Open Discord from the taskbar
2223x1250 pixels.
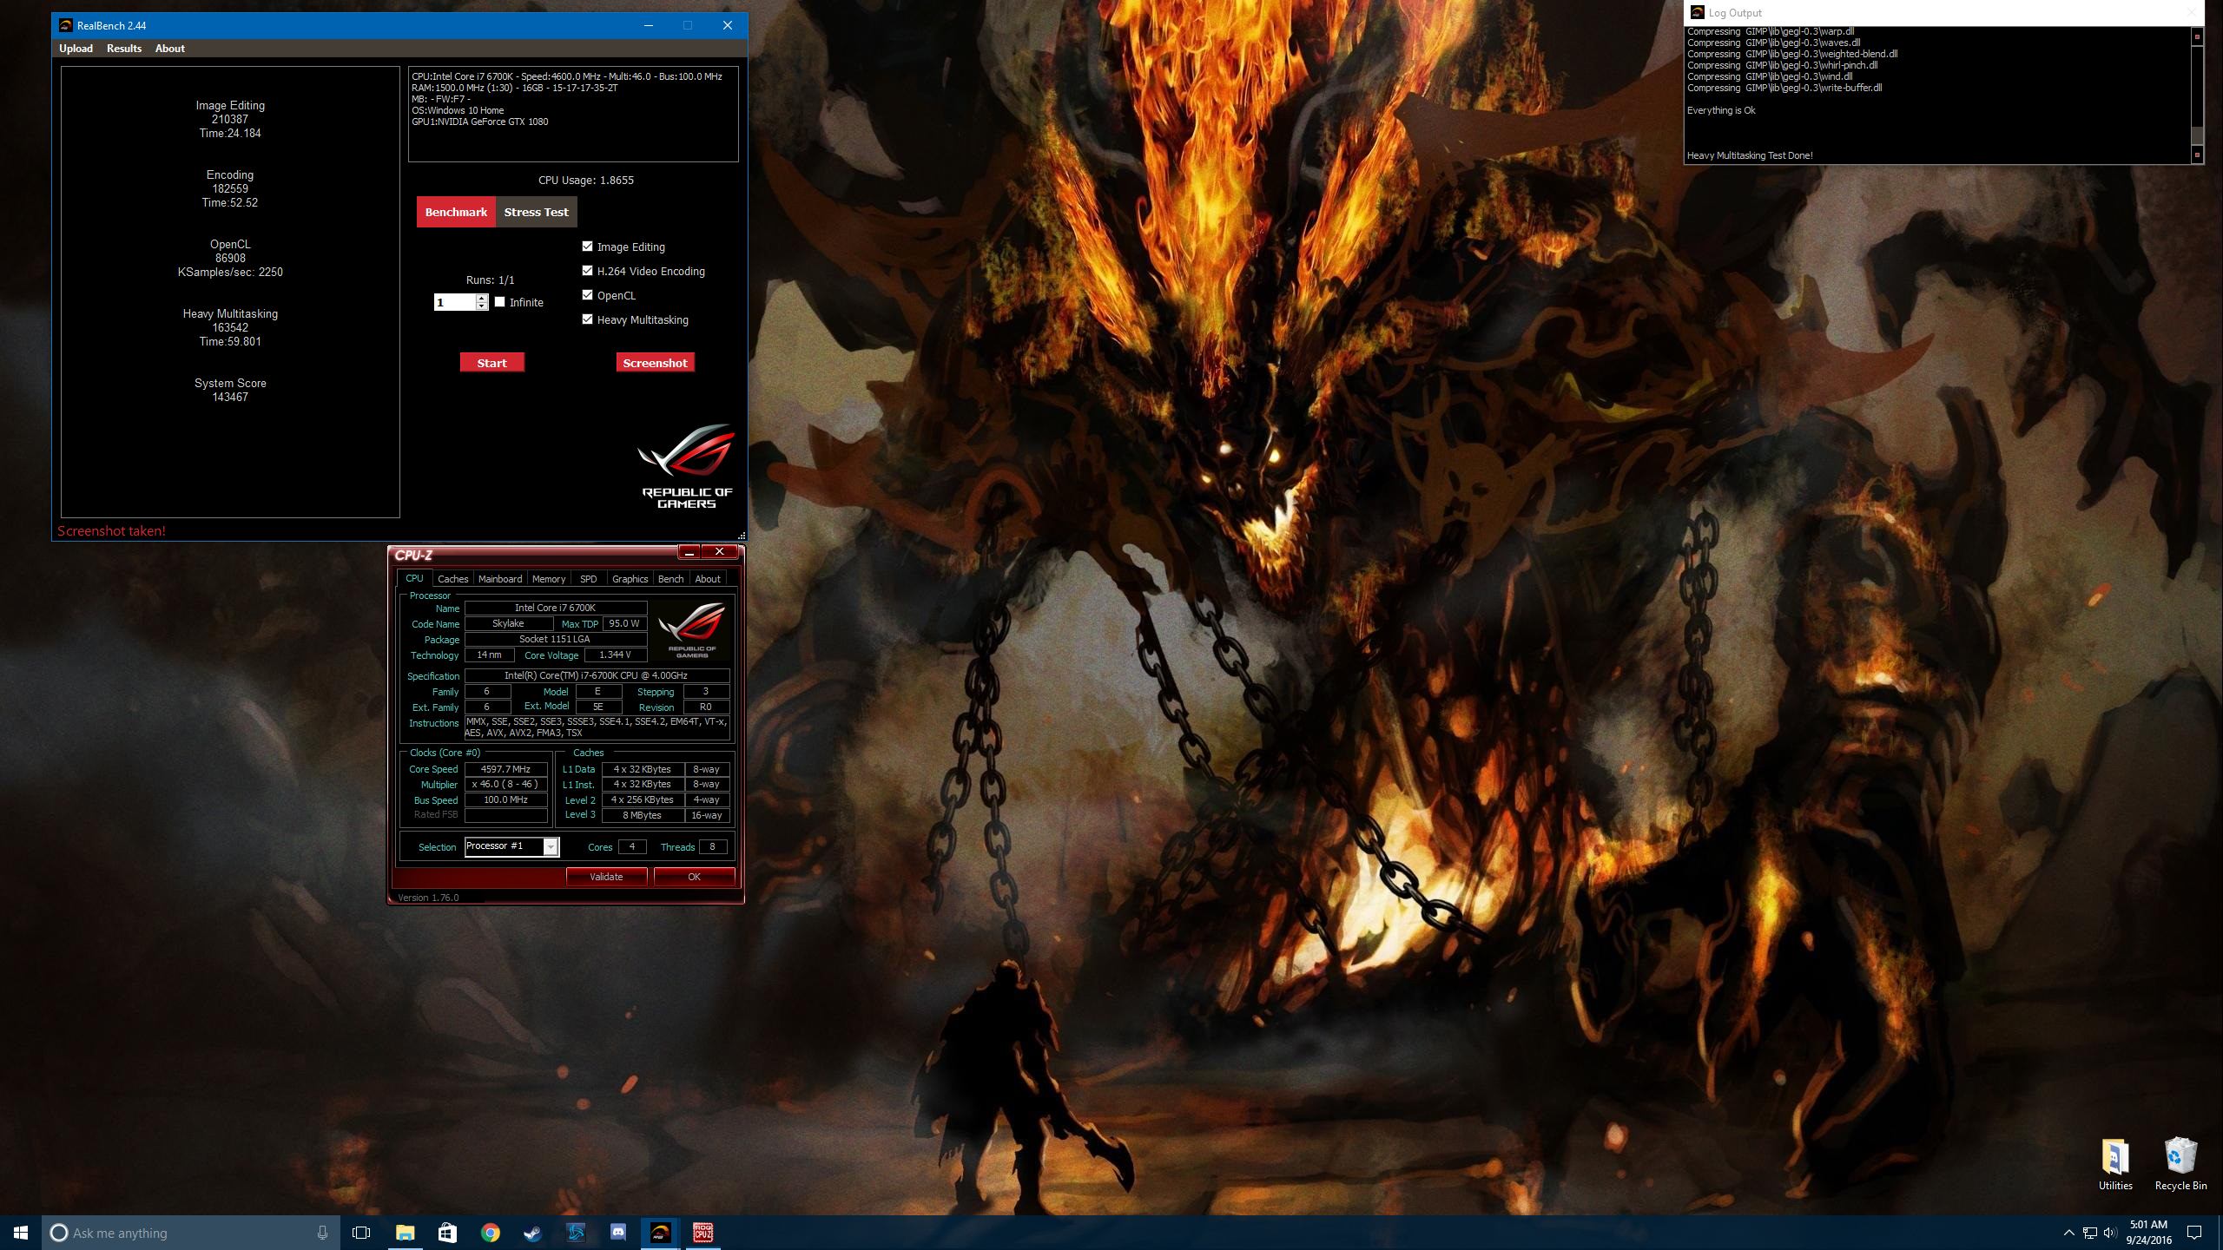coord(617,1233)
